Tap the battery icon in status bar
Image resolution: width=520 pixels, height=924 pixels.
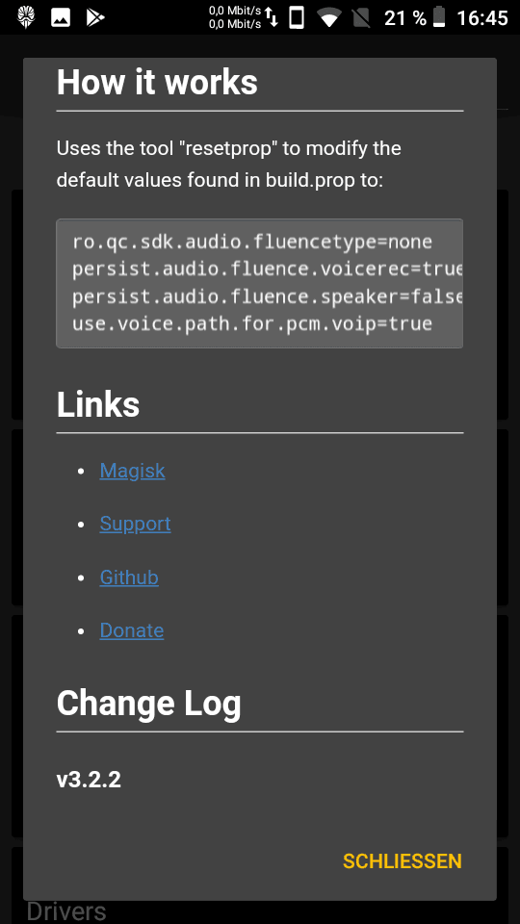pos(439,17)
